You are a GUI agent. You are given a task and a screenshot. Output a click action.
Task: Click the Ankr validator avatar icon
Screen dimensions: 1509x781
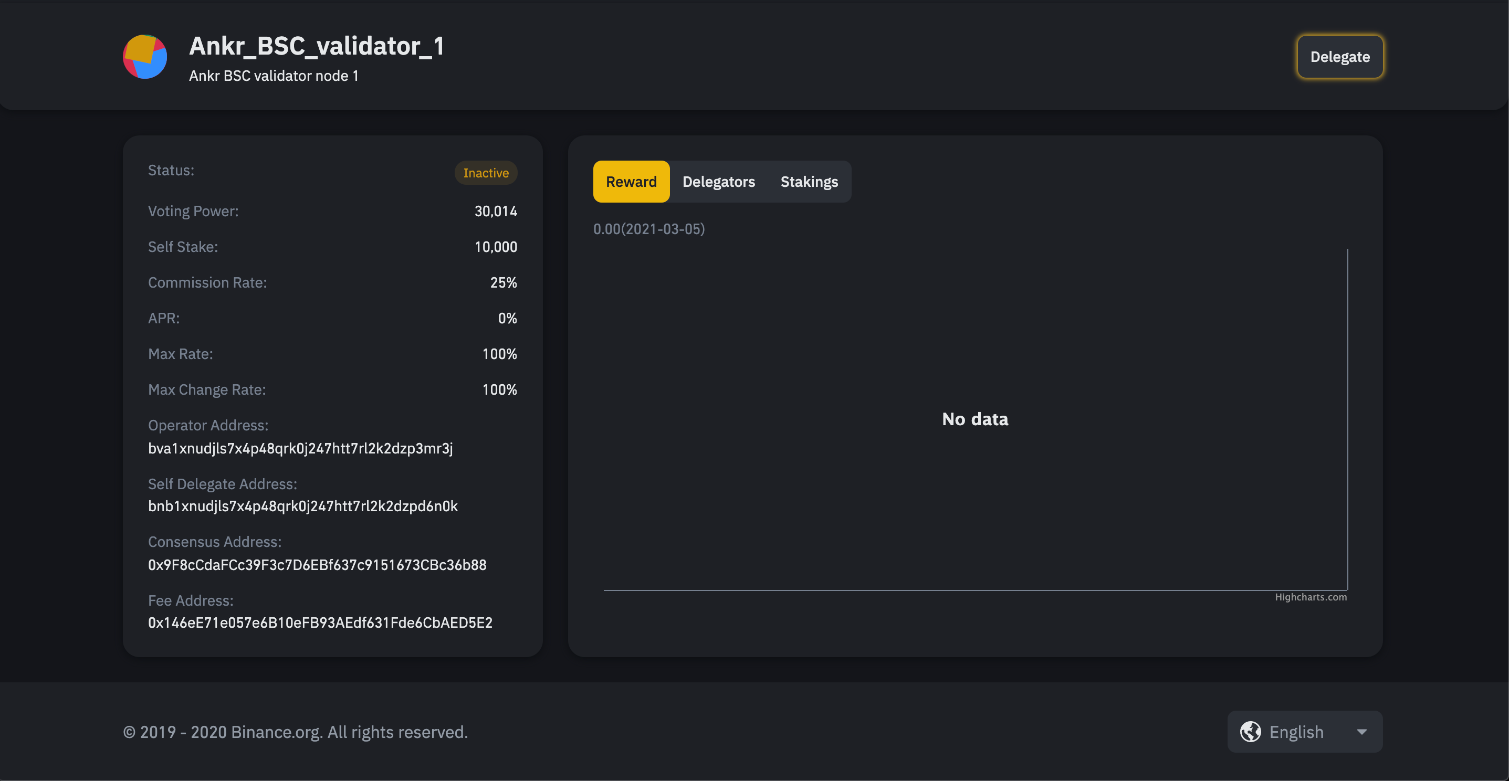145,57
